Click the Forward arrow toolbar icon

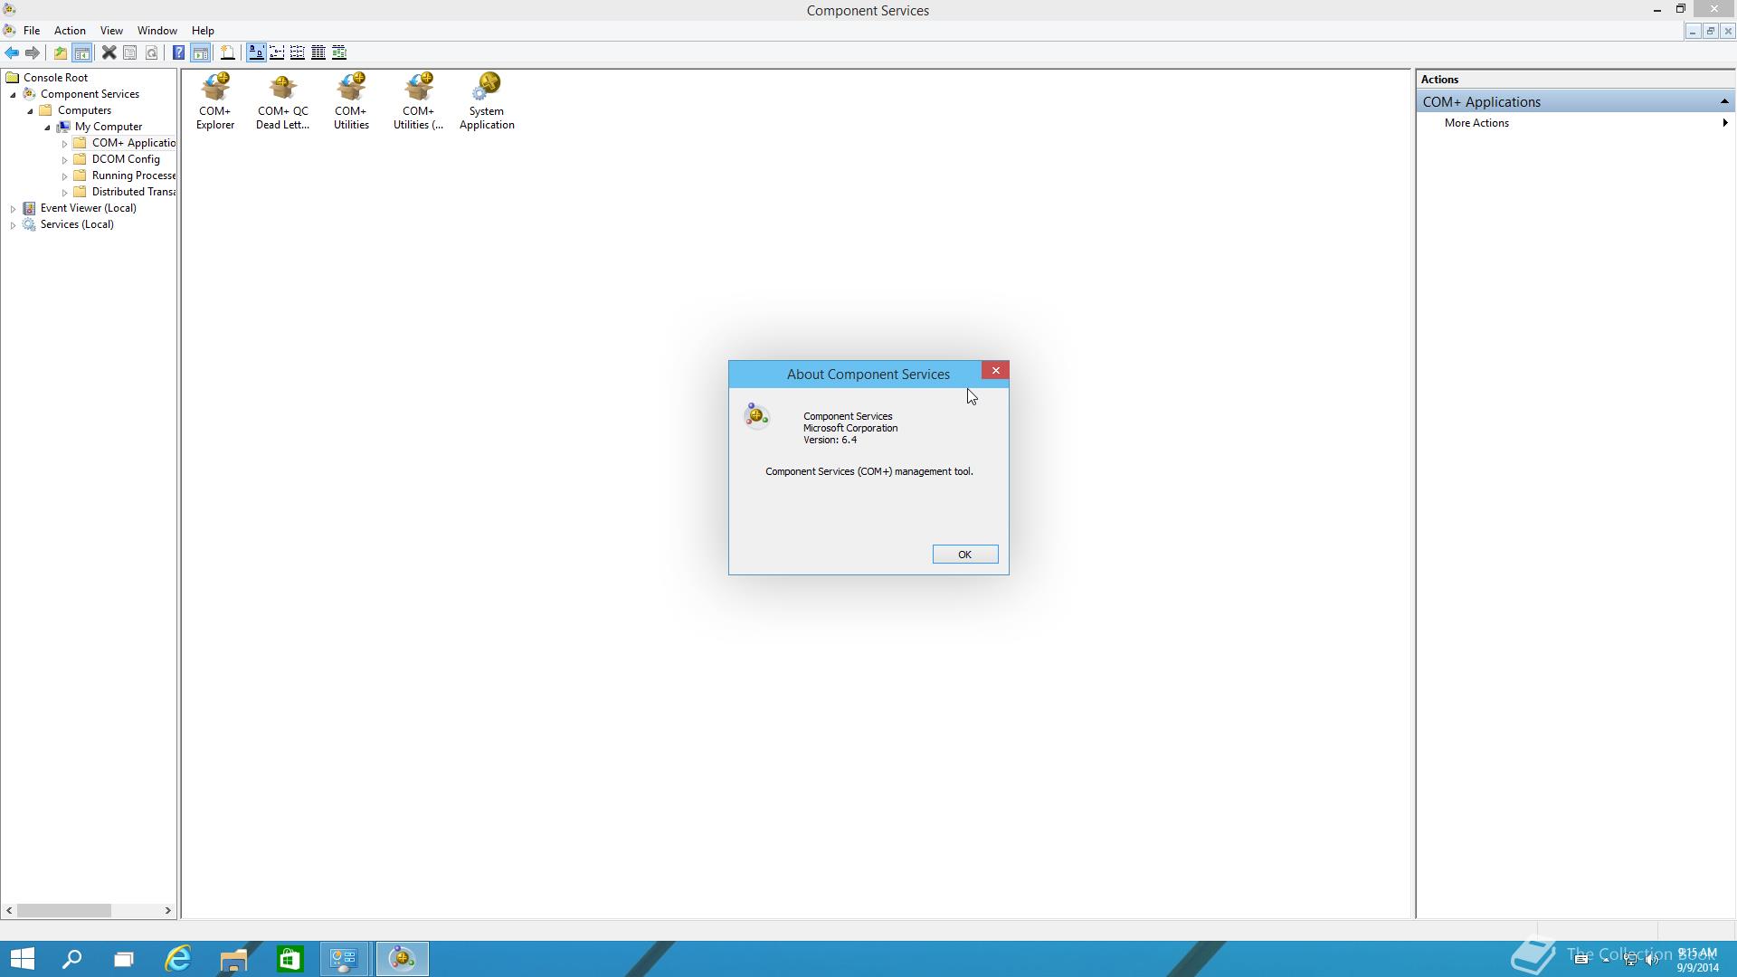[33, 52]
